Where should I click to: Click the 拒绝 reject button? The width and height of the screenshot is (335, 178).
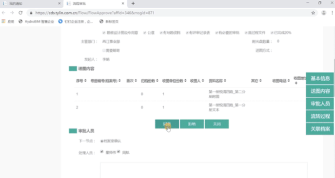192,124
